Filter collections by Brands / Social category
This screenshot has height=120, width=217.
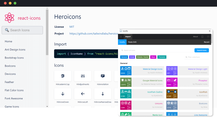tap(142, 57)
